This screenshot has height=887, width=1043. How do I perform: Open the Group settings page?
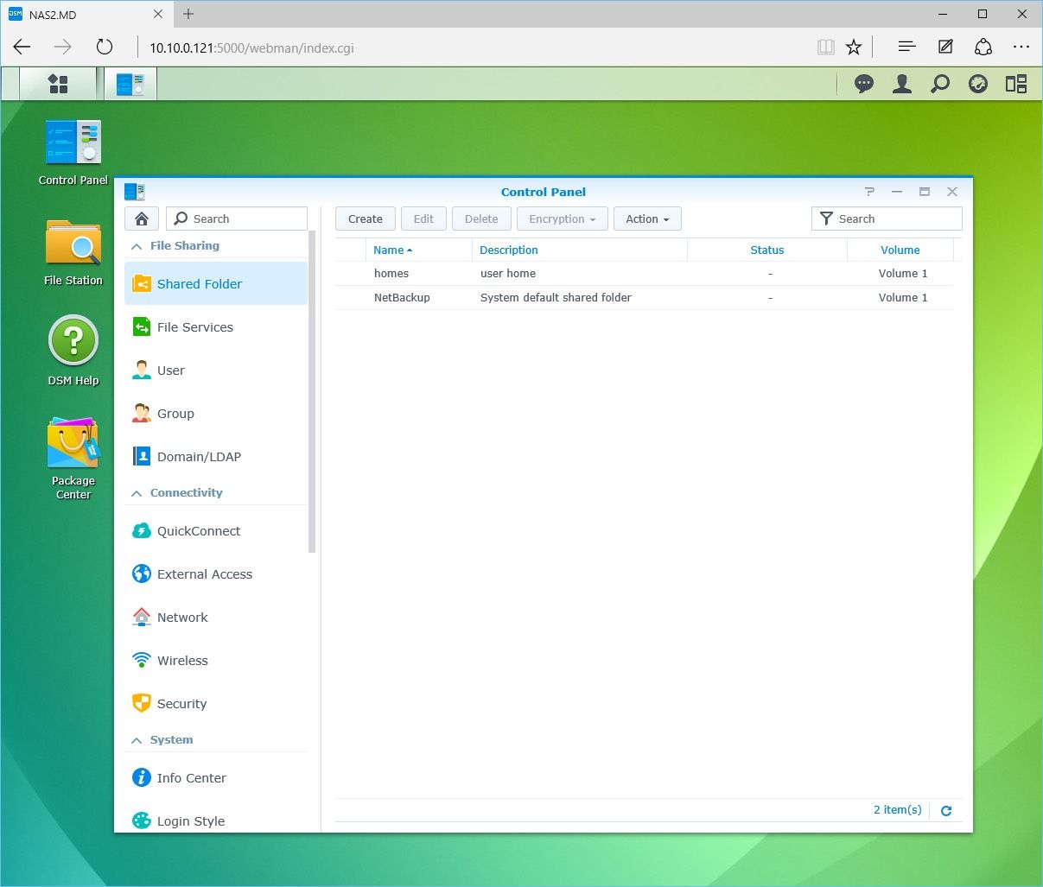click(216, 413)
